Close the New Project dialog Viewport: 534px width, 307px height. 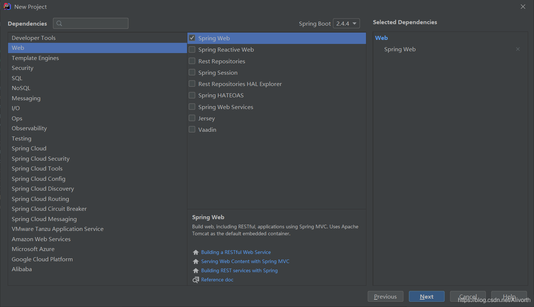523,7
